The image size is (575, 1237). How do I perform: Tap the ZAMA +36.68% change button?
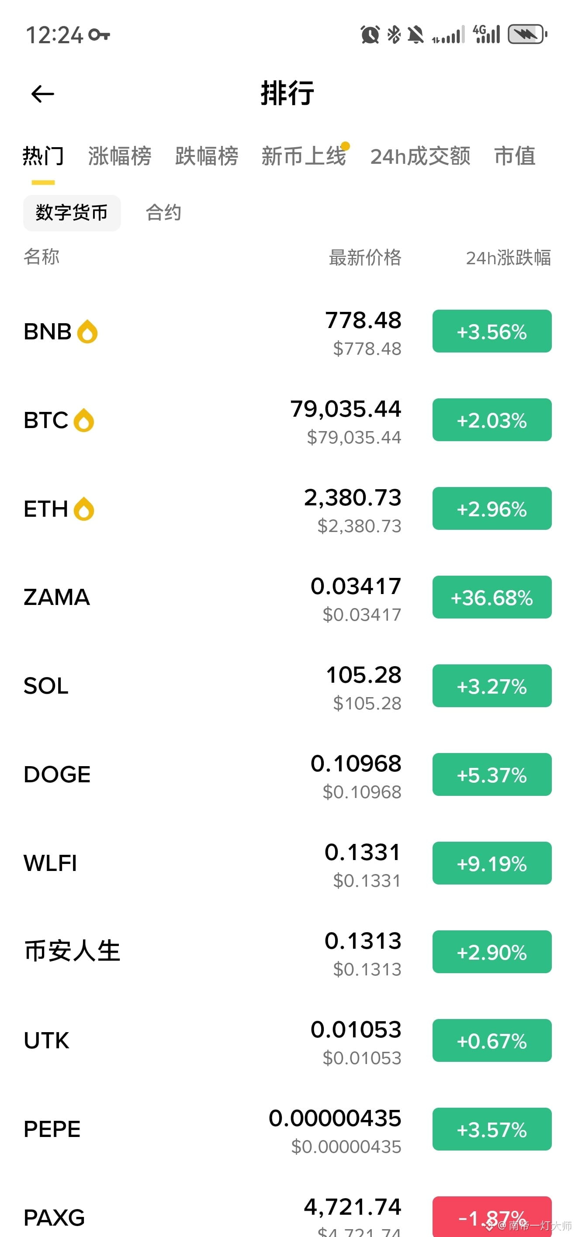492,598
